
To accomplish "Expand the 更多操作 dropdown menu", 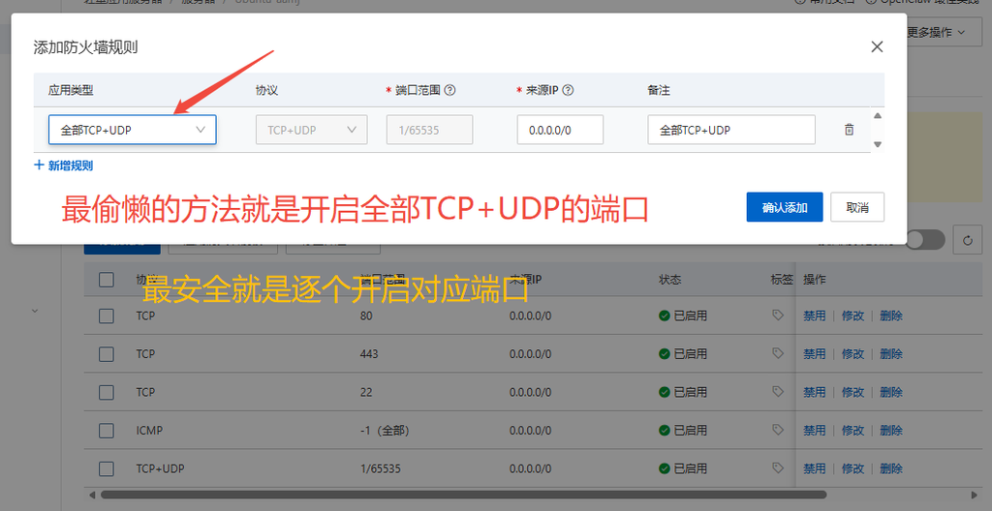I will click(x=937, y=32).
